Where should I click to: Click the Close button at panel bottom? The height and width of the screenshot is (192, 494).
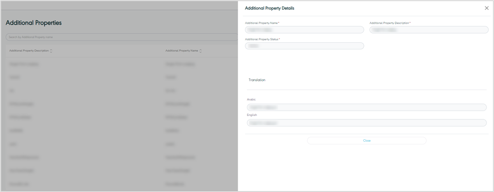(366, 141)
